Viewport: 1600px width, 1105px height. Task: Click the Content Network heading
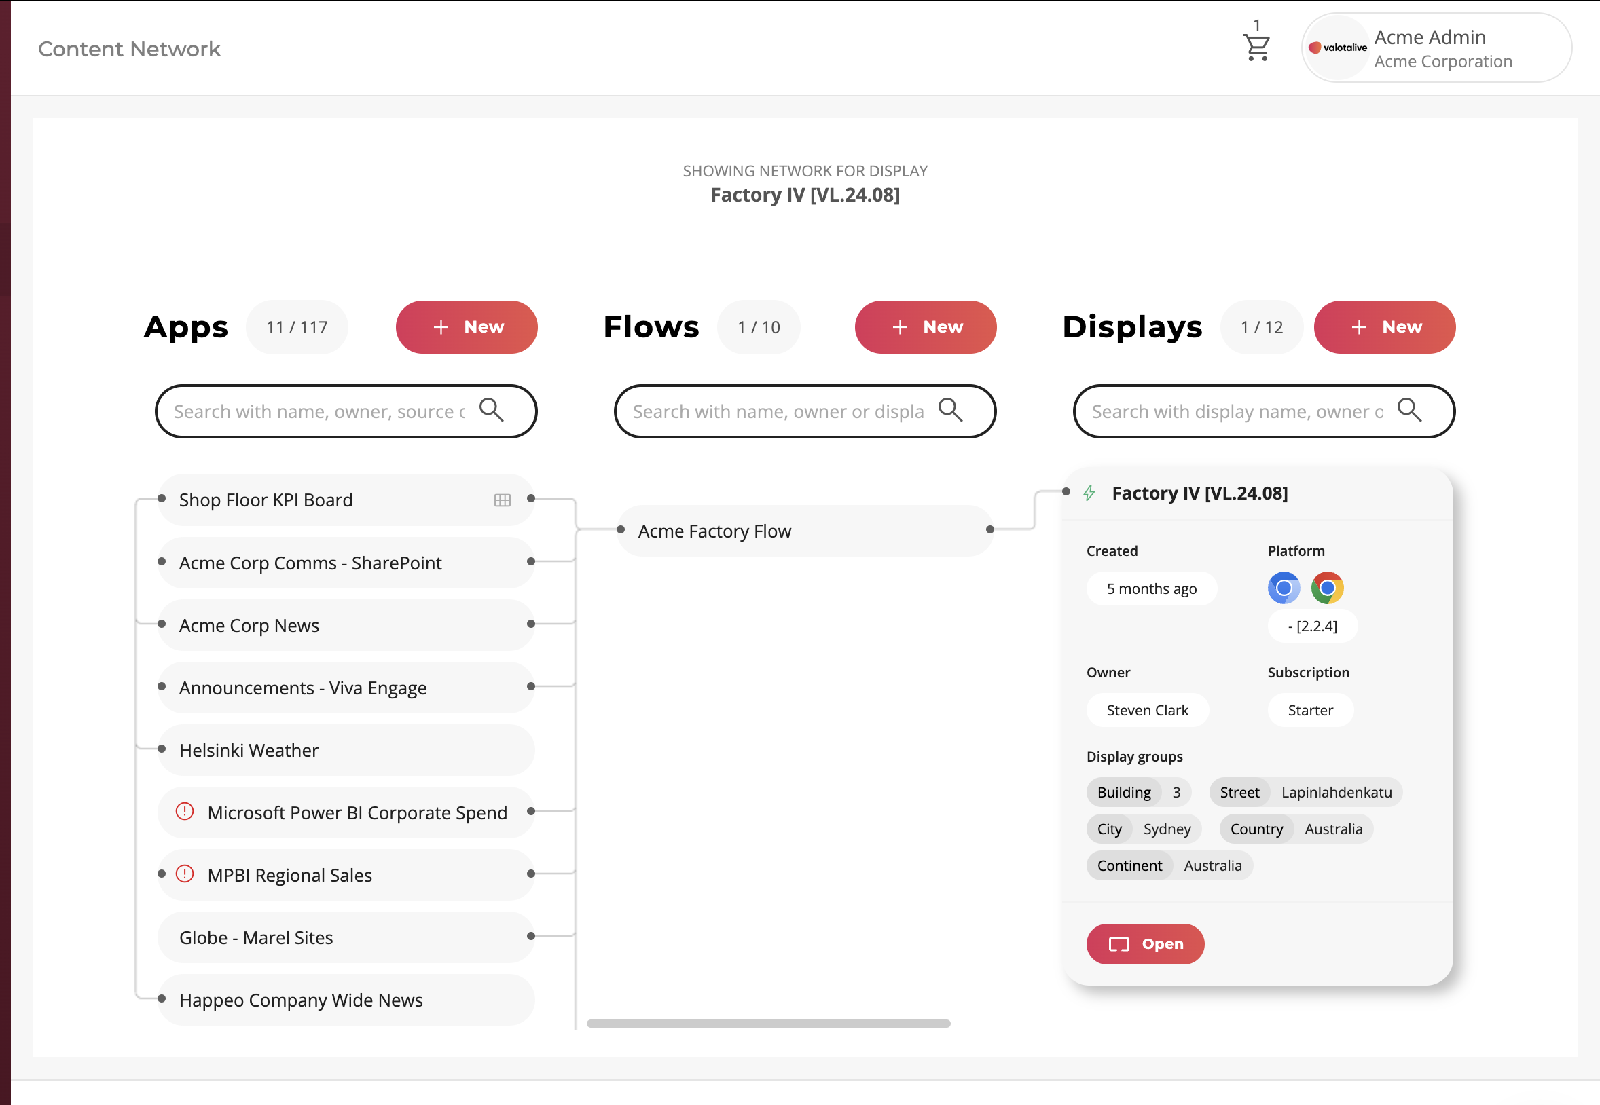point(129,48)
